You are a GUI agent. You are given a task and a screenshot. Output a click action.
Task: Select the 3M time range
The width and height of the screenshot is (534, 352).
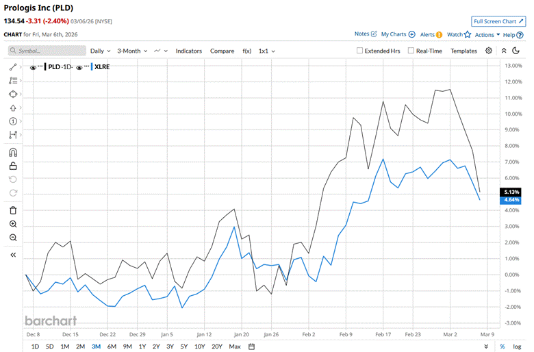pos(96,347)
